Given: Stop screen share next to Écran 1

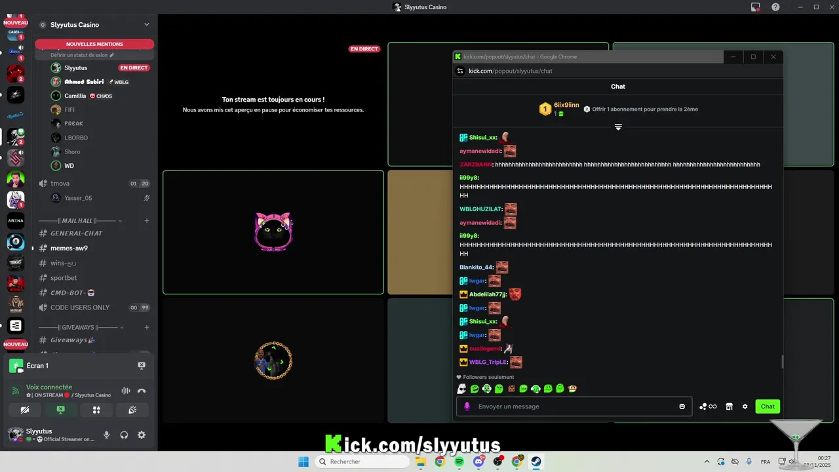Looking at the screenshot, I should tap(142, 366).
